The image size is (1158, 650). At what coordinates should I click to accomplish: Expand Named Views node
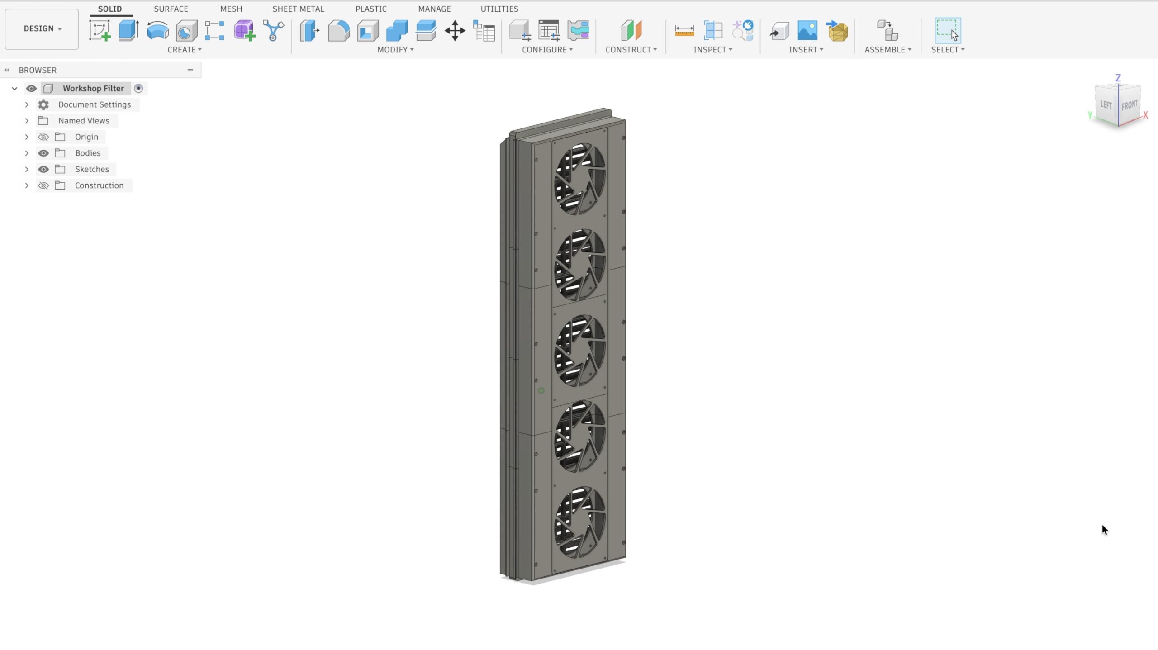click(x=27, y=121)
